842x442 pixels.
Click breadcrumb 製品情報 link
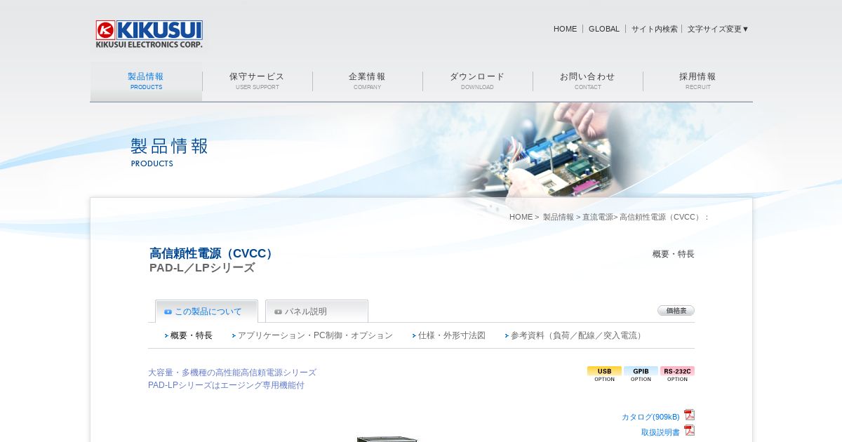click(558, 217)
